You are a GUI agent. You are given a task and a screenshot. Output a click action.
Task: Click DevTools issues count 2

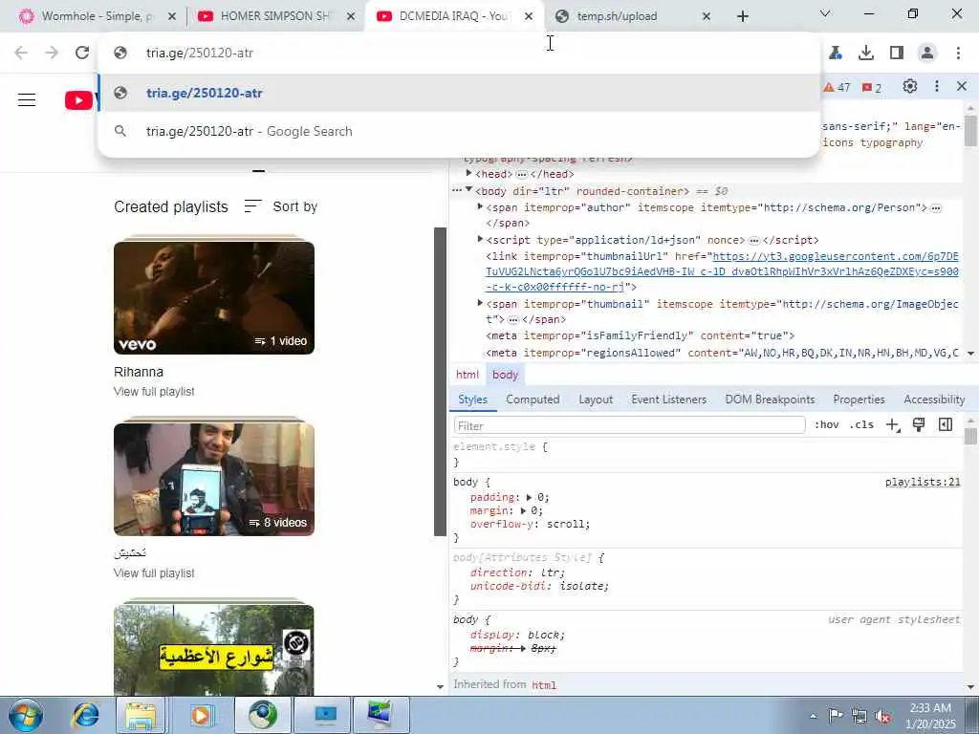(x=872, y=87)
